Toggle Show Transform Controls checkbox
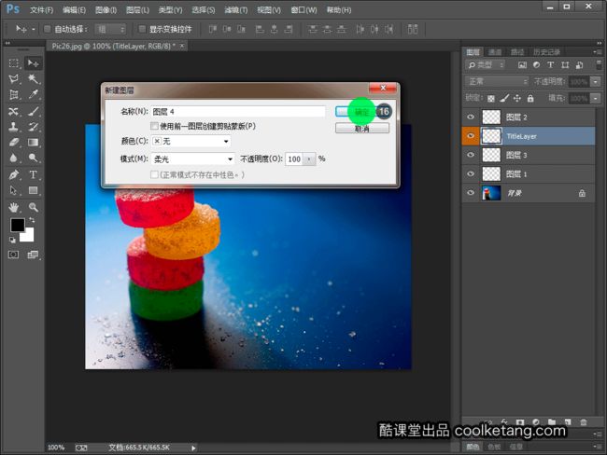Screen dimensions: 607x455 click(142, 29)
